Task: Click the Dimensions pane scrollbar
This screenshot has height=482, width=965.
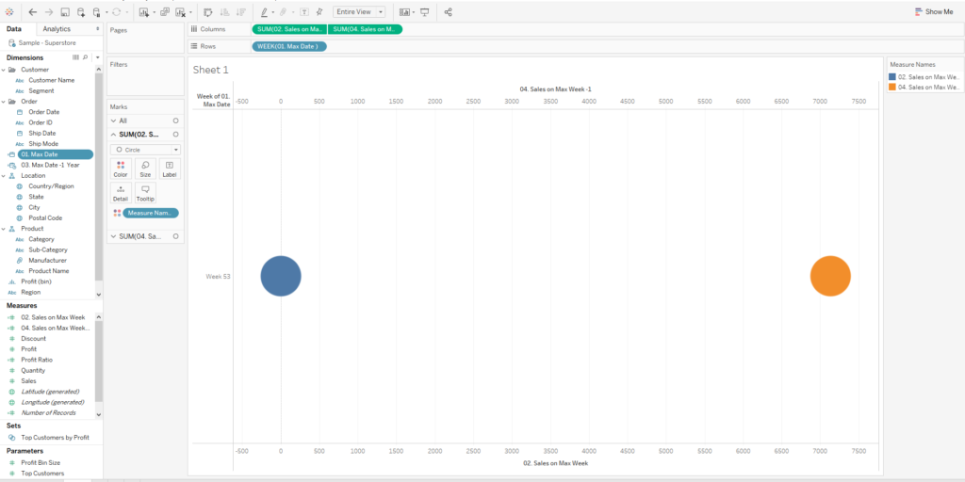Action: tap(98, 177)
